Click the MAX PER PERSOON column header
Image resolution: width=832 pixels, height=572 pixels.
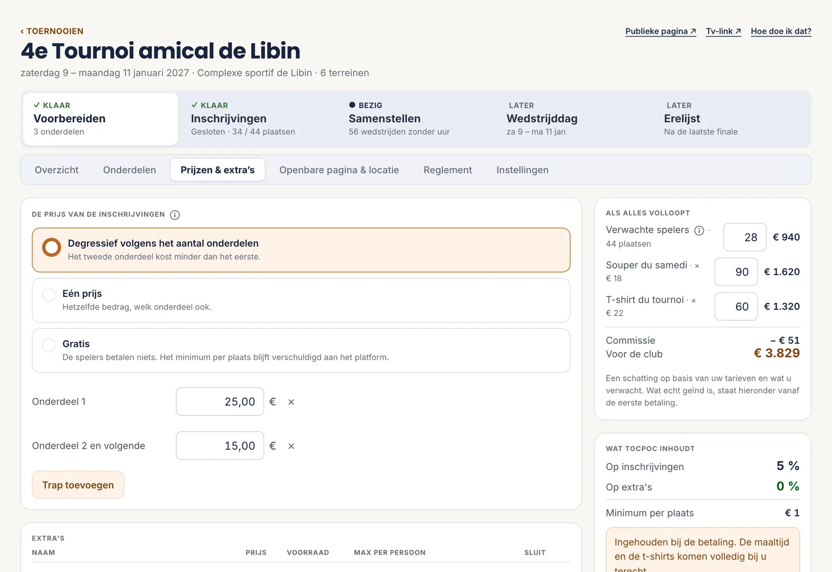point(389,553)
